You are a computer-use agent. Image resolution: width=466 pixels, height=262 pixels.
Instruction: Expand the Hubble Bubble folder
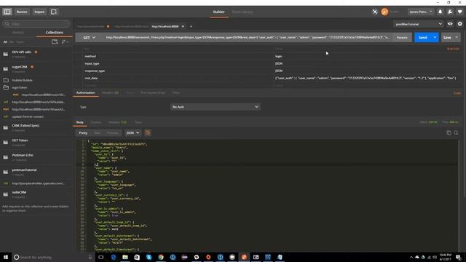click(x=22, y=80)
